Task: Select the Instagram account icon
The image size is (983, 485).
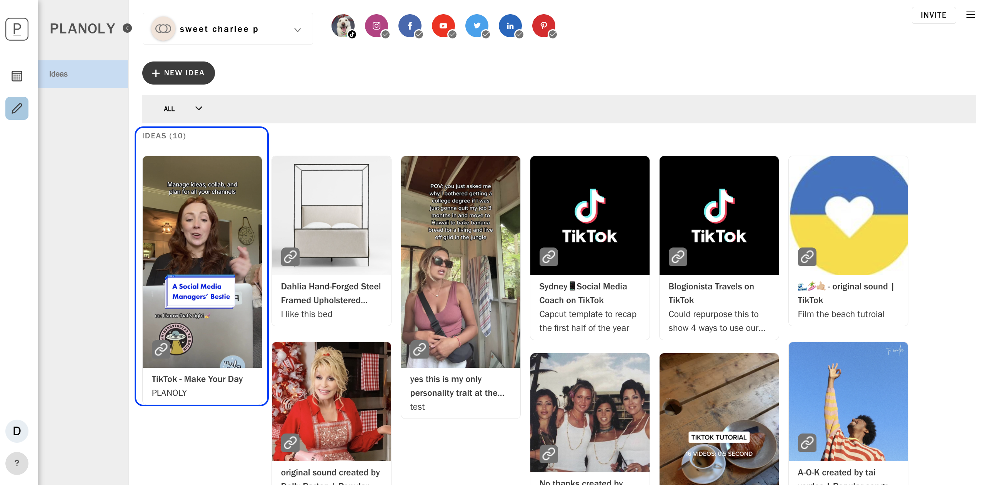Action: pos(377,26)
